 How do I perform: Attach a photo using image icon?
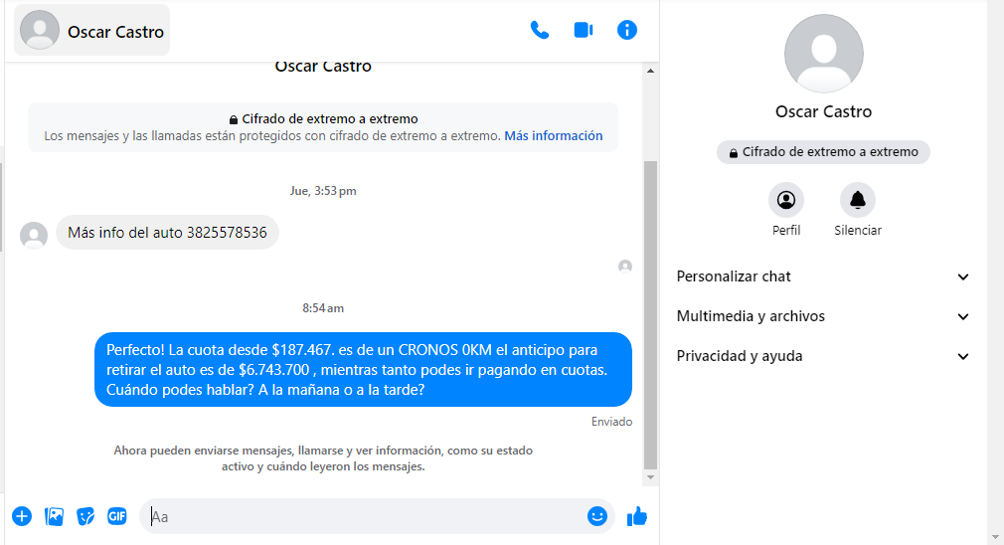click(54, 516)
